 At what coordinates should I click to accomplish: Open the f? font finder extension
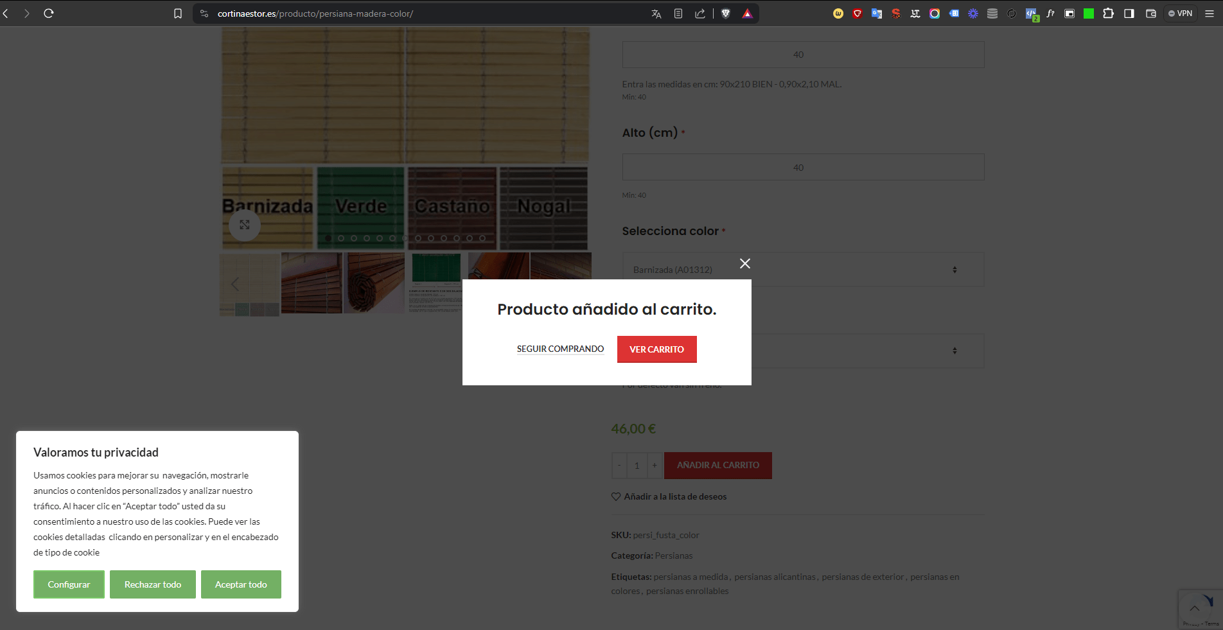[1050, 13]
